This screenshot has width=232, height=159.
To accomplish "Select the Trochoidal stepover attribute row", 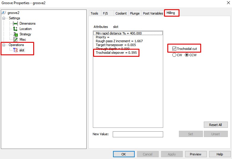I will (x=116, y=53).
